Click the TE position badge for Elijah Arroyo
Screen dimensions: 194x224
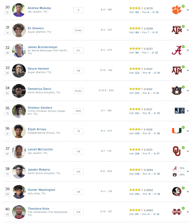tap(78, 131)
